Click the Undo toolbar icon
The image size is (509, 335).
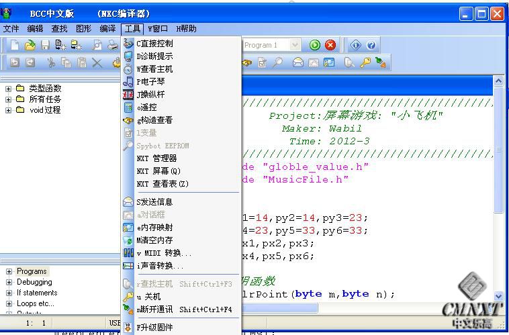[15, 62]
